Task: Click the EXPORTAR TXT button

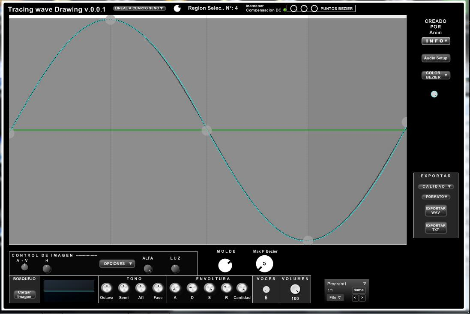Action: [436, 228]
